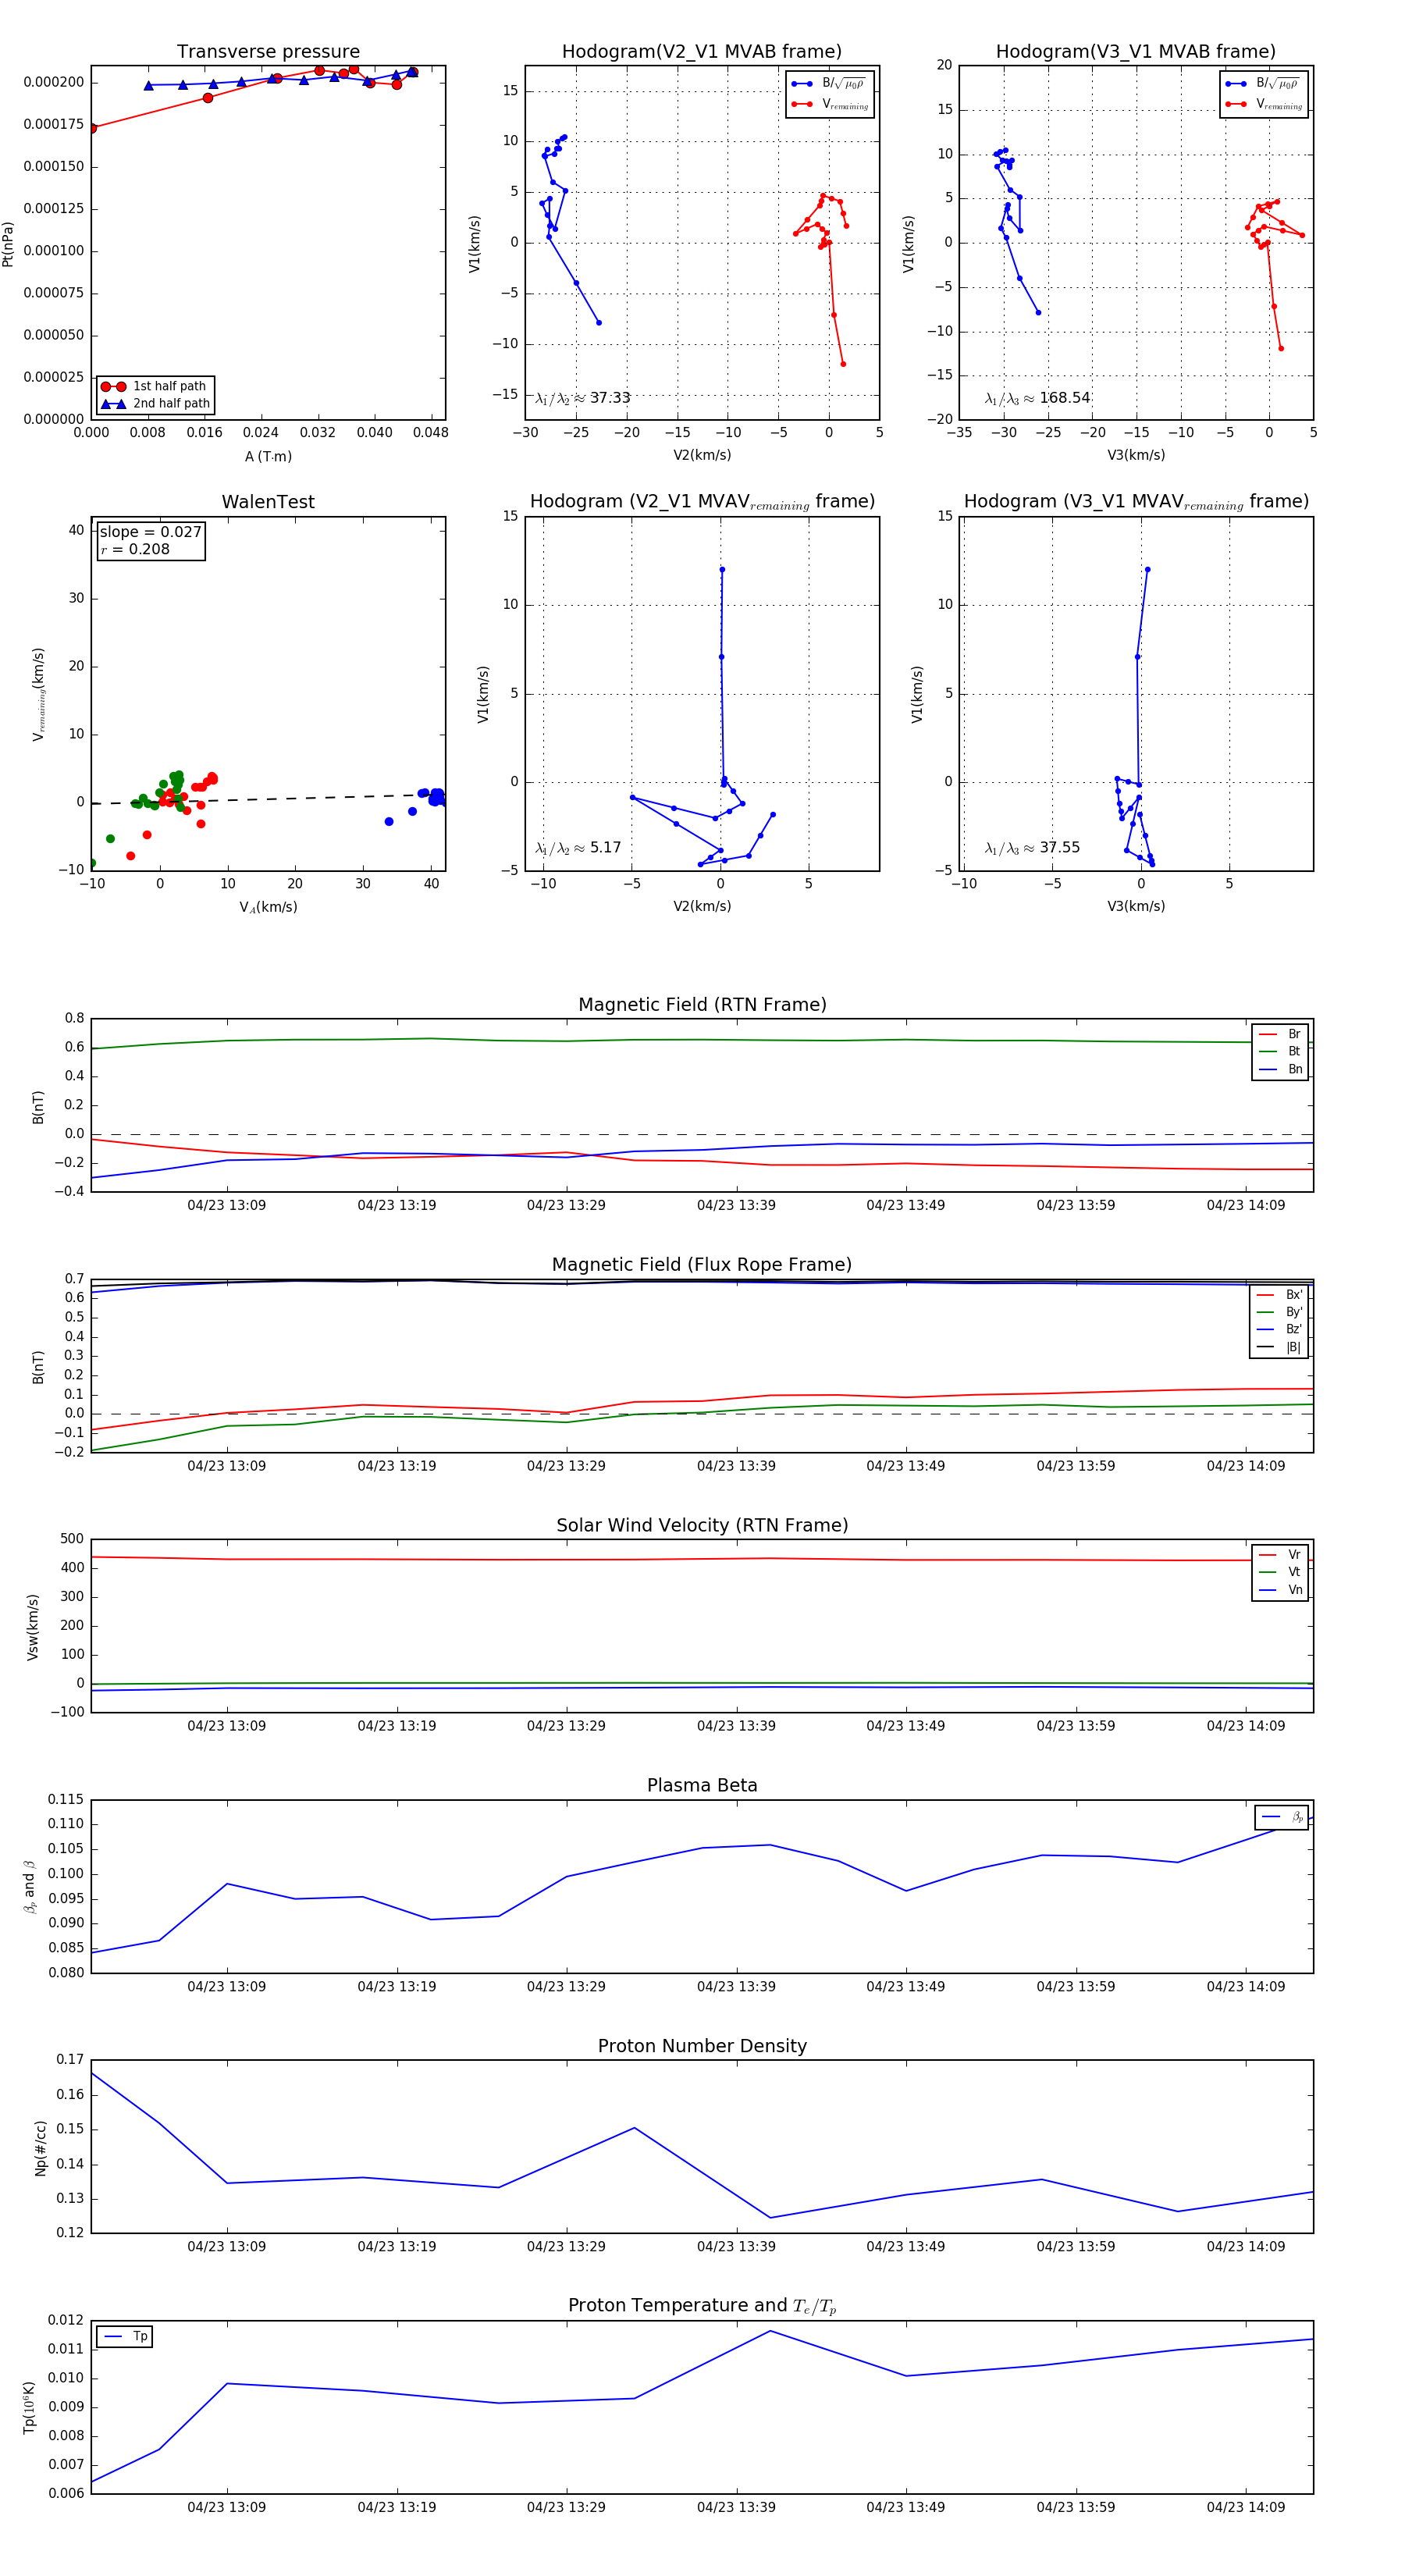
Task: Click the 'Vn' legend entry
Action: click(1280, 1590)
